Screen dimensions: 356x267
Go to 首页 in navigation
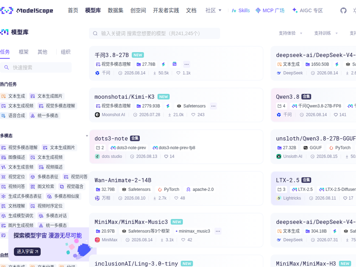point(73,10)
